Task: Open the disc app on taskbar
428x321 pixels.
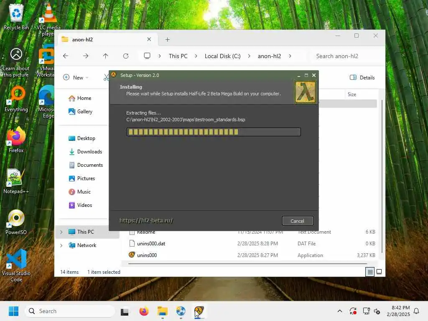Action: click(x=181, y=311)
